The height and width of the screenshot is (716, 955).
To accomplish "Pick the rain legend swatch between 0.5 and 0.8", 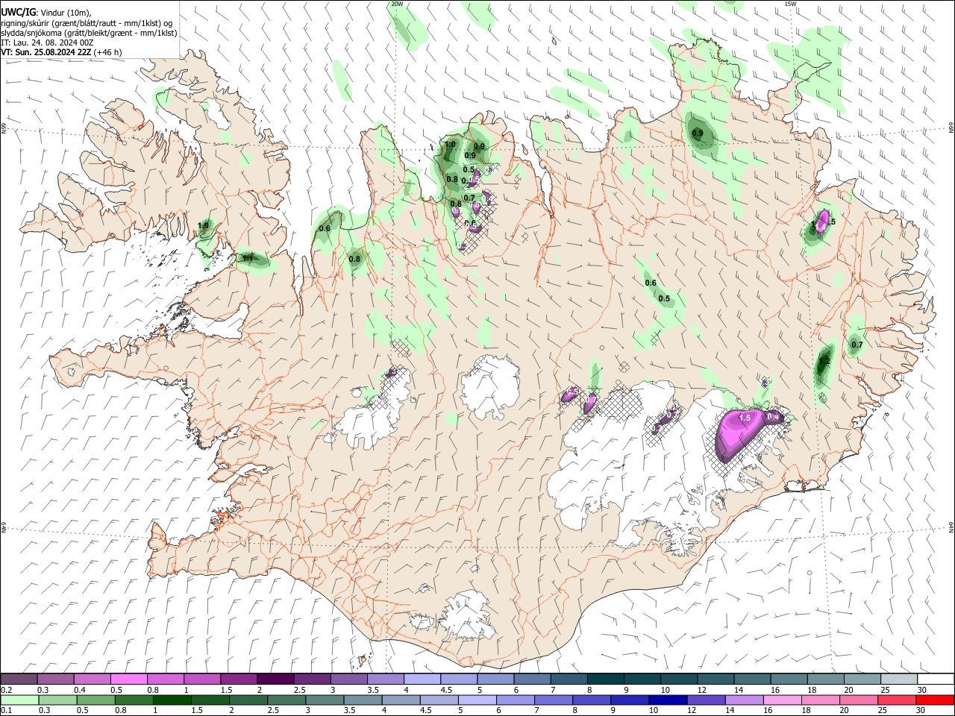I will 96,700.
